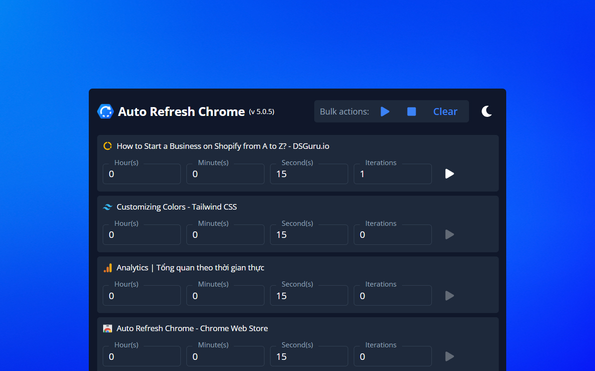Toggle dark mode with the moon icon
The width and height of the screenshot is (595, 371).
pos(487,111)
